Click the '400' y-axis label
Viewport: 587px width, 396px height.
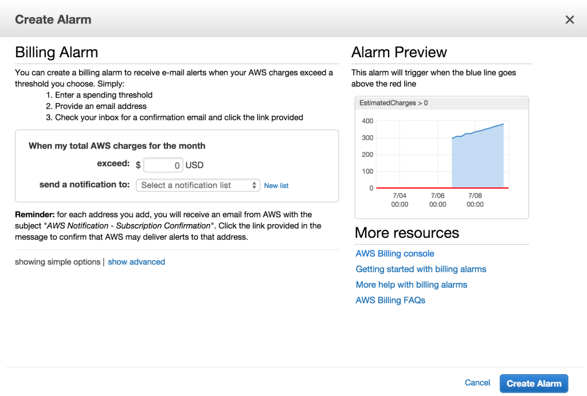coord(367,121)
